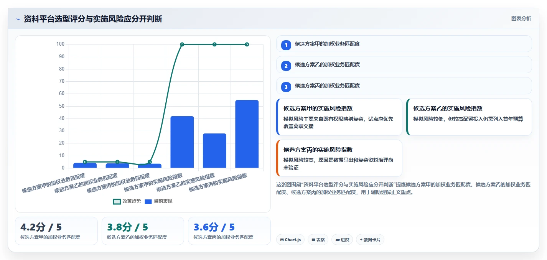Click the trend line point above 候选方案乙的实施风险指数

pyautogui.click(x=214, y=44)
